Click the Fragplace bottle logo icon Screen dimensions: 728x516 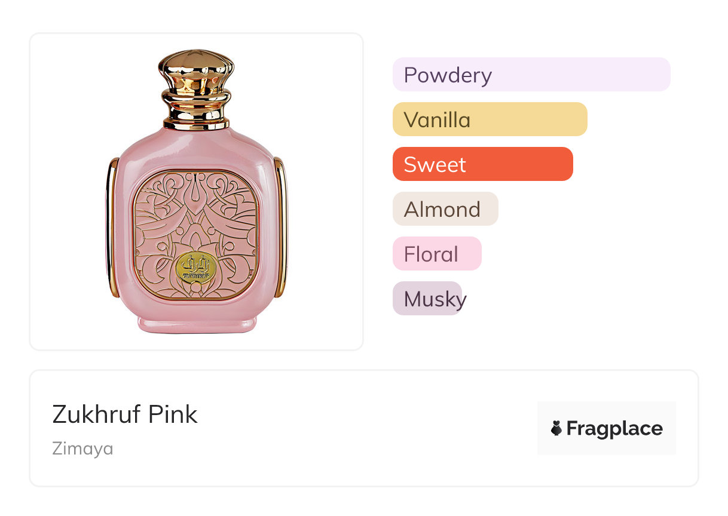pyautogui.click(x=556, y=428)
